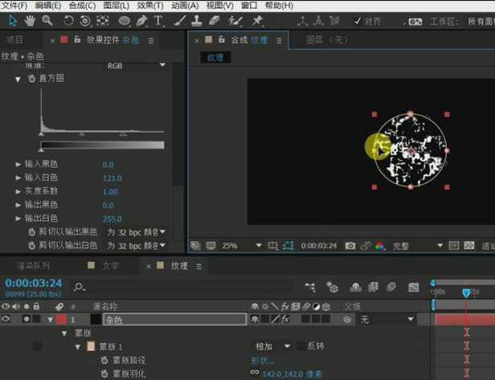
Task: Click the snapshot camera icon in viewer
Action: pos(350,246)
